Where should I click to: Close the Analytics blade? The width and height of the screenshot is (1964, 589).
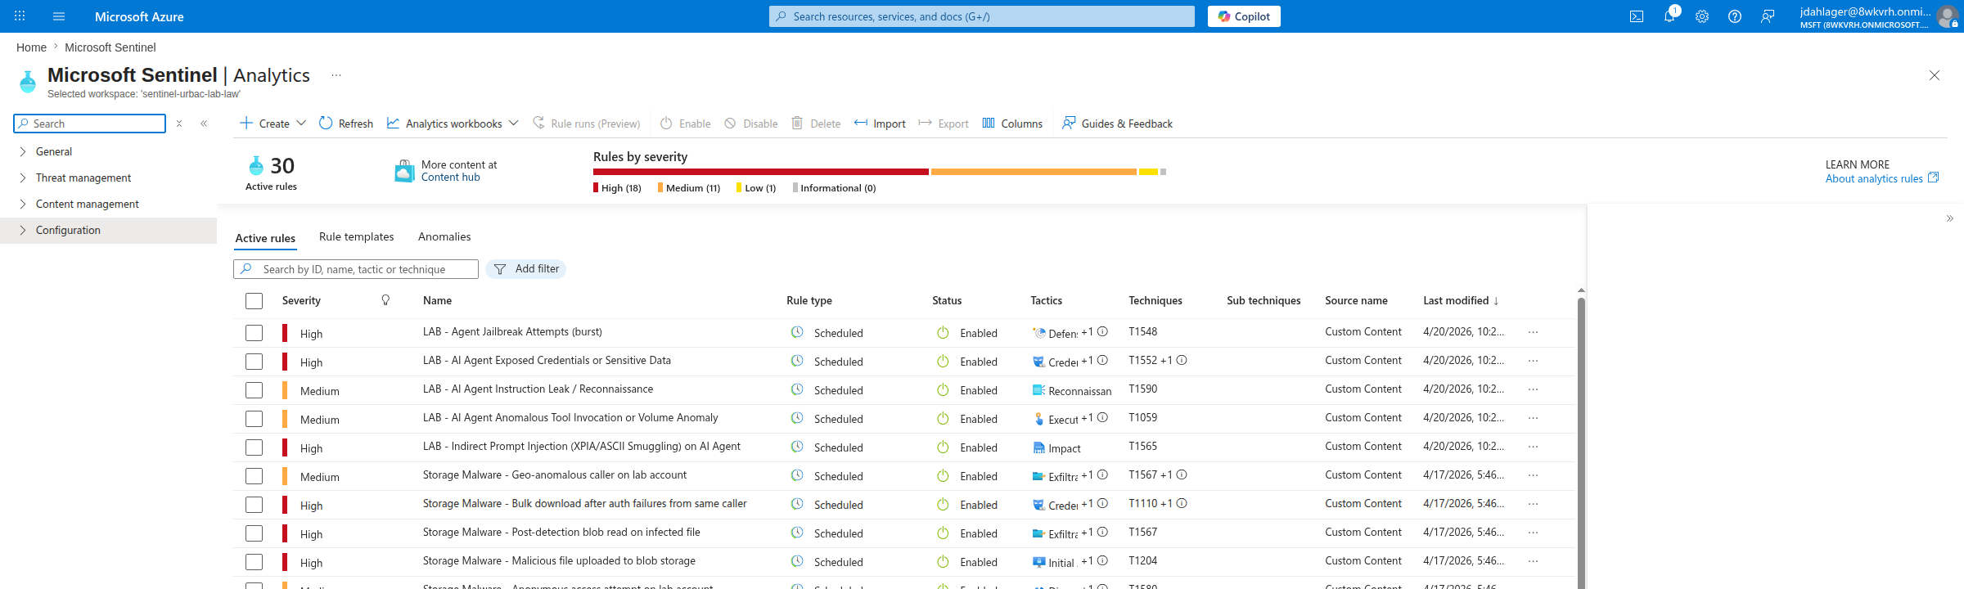(x=1935, y=75)
